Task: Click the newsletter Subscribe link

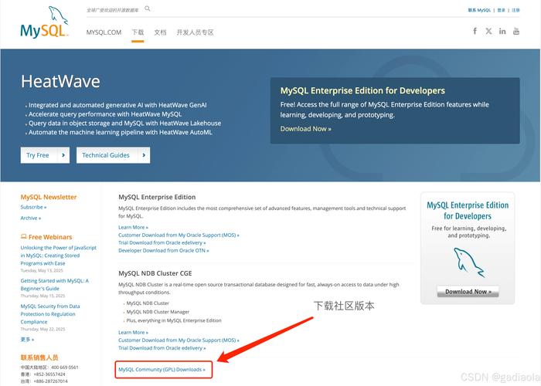Action: coord(33,207)
